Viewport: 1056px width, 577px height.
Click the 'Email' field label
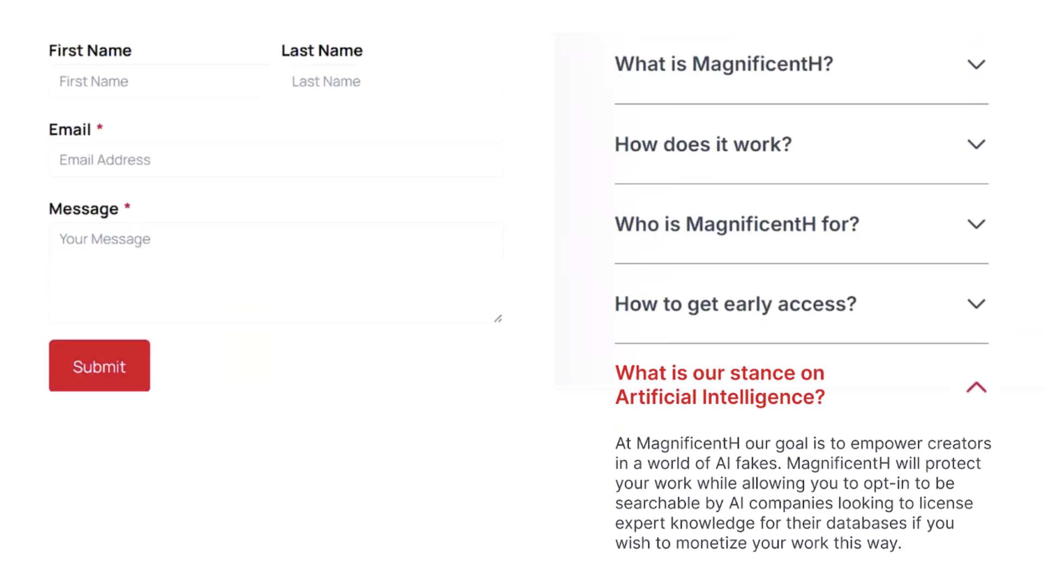tap(70, 130)
